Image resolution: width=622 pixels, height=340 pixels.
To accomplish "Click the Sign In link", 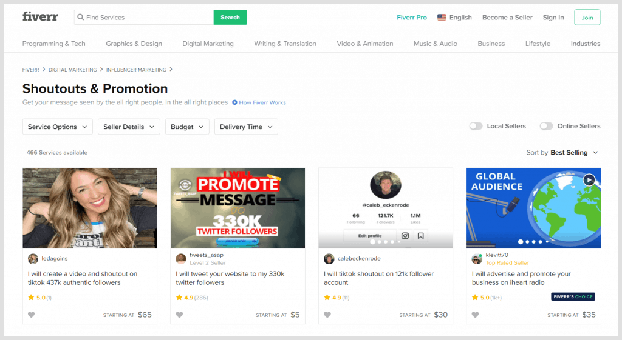I will [x=553, y=18].
